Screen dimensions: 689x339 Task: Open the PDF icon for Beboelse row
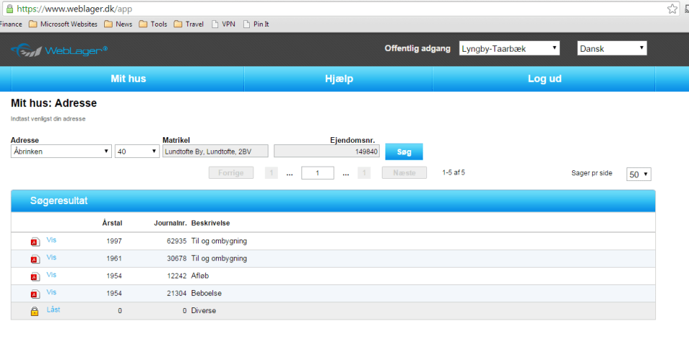pos(34,294)
